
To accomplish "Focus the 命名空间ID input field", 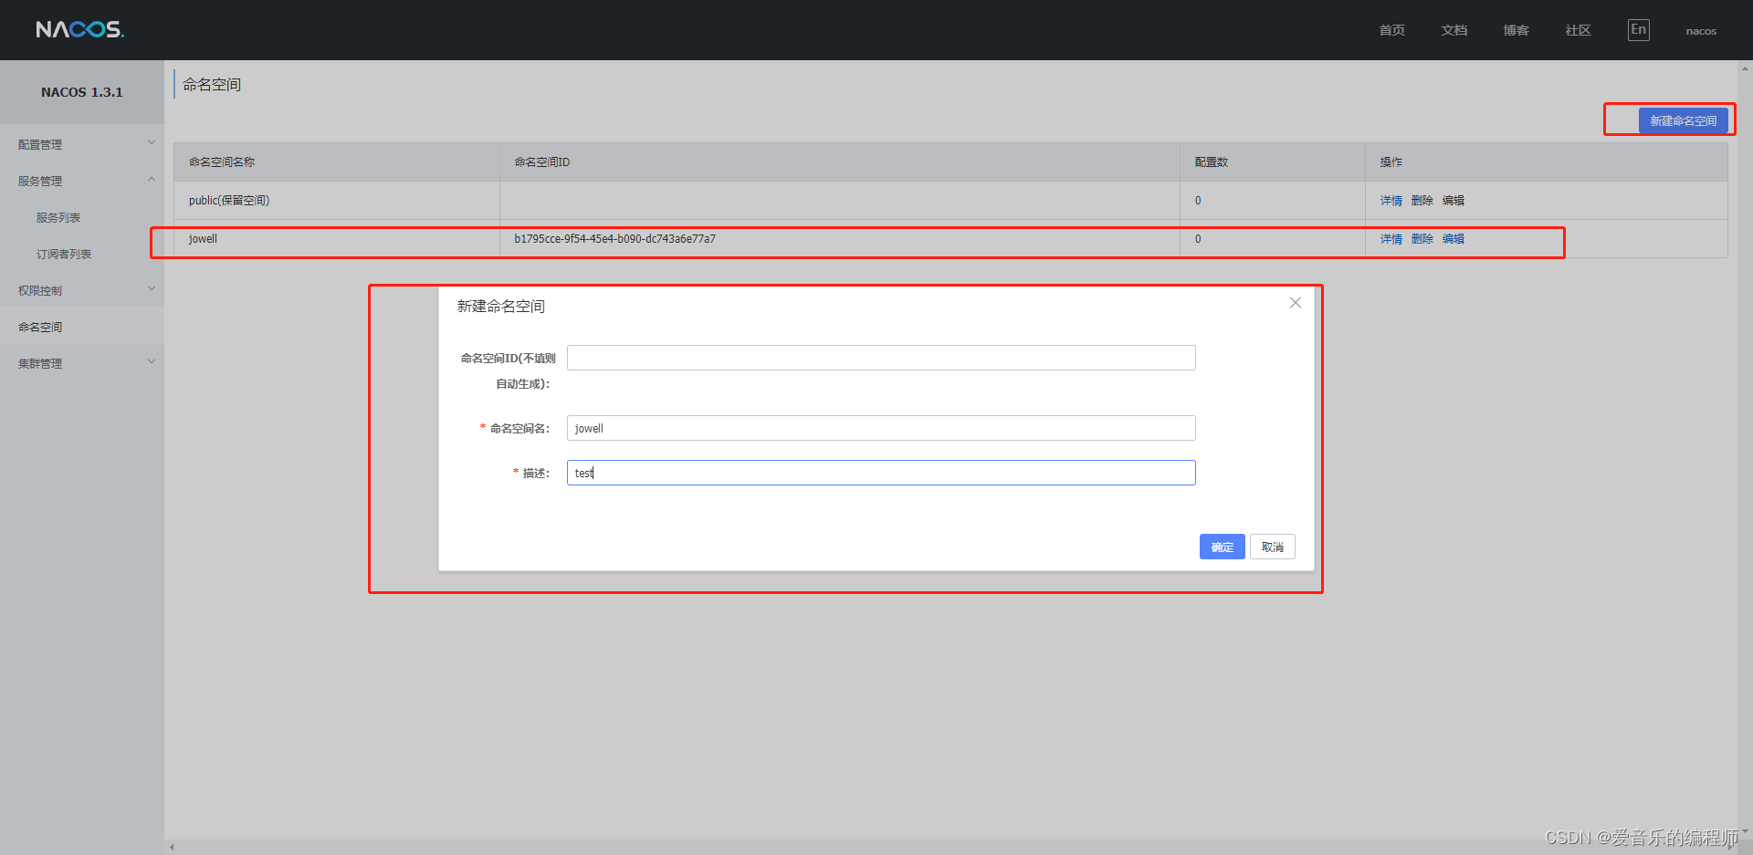I will pos(881,358).
